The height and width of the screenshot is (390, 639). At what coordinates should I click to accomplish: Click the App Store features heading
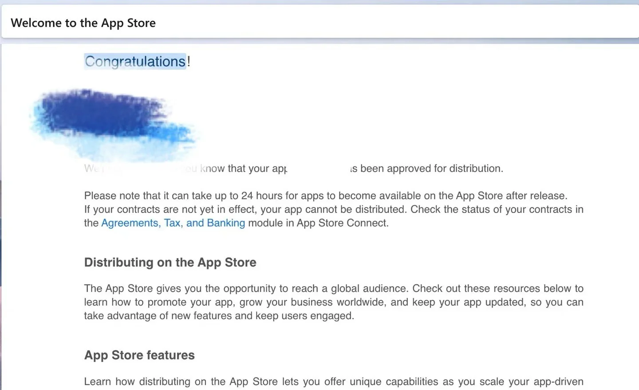[x=139, y=355]
